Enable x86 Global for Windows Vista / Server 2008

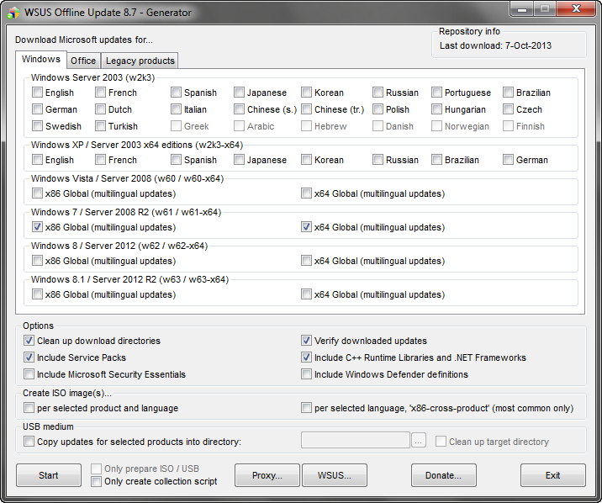(37, 193)
